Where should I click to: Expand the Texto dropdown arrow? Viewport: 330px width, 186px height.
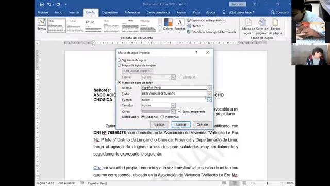(x=209, y=94)
